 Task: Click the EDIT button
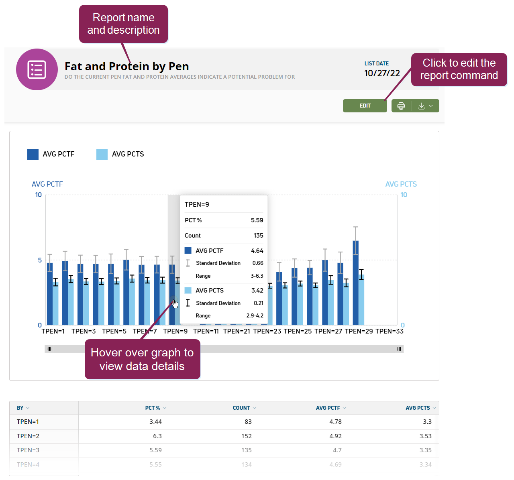(365, 106)
